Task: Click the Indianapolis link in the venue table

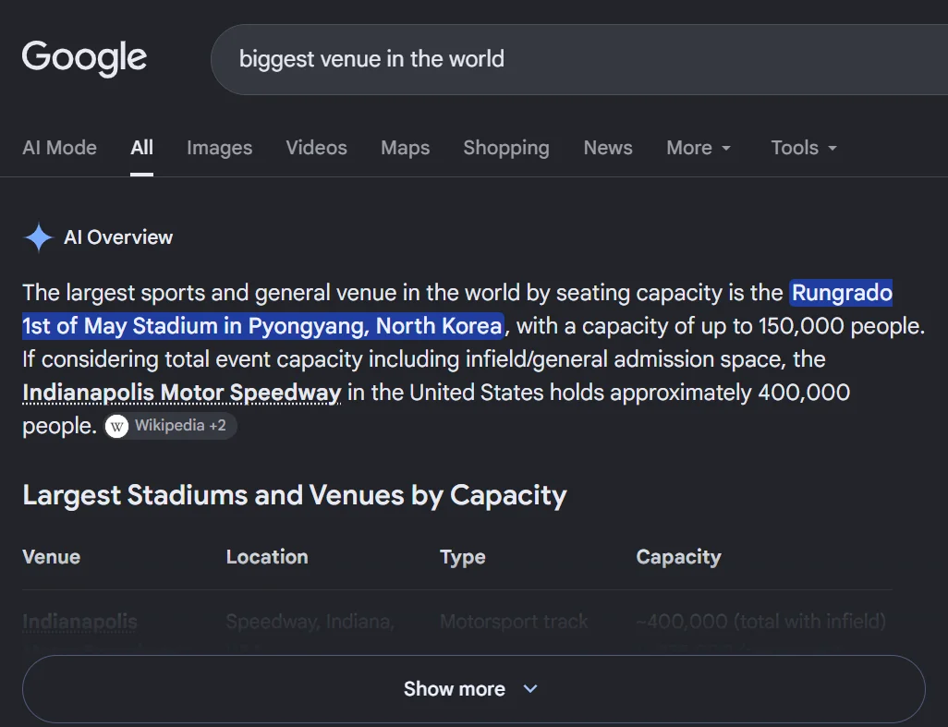Action: coord(79,622)
